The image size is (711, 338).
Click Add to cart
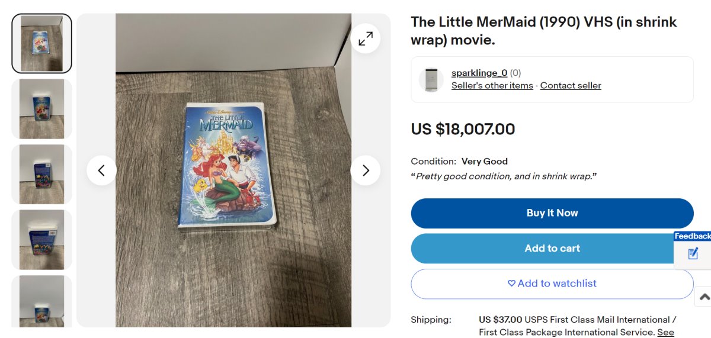552,249
